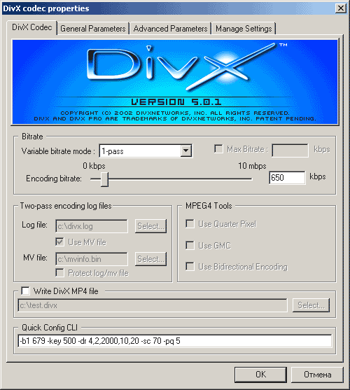
Task: Click the Encoding bitrate slider thumb
Action: [105, 179]
